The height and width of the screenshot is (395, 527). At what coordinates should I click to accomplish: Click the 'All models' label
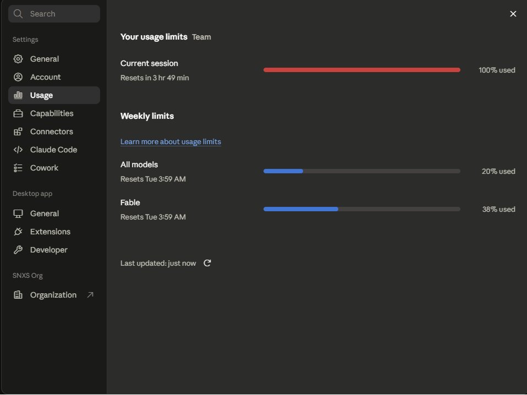pyautogui.click(x=139, y=164)
